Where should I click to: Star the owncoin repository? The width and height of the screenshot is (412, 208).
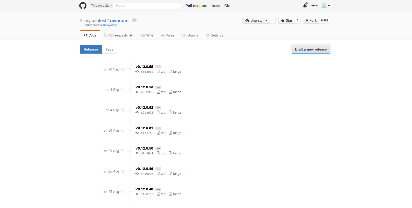tap(287, 20)
